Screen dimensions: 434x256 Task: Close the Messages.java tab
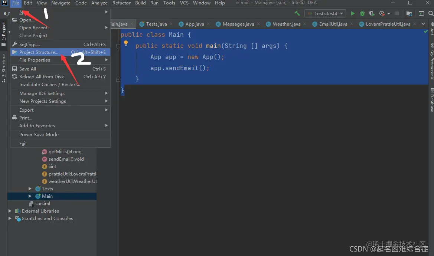click(x=258, y=24)
